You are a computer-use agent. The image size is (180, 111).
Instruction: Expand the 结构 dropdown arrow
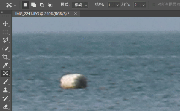click(x=117, y=5)
